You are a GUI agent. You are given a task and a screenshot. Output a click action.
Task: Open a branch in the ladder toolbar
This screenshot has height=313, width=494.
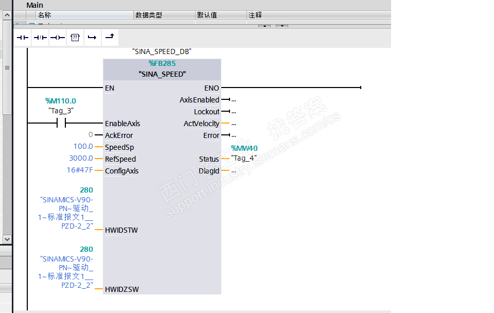(92, 38)
